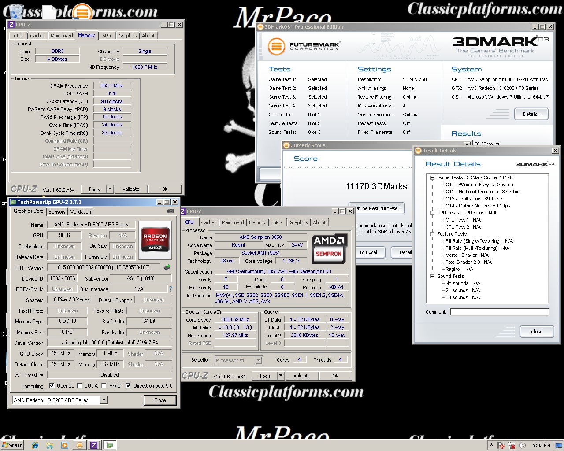
Task: Click the DRAM Frequency 853.1 MHz value
Action: pyautogui.click(x=112, y=85)
